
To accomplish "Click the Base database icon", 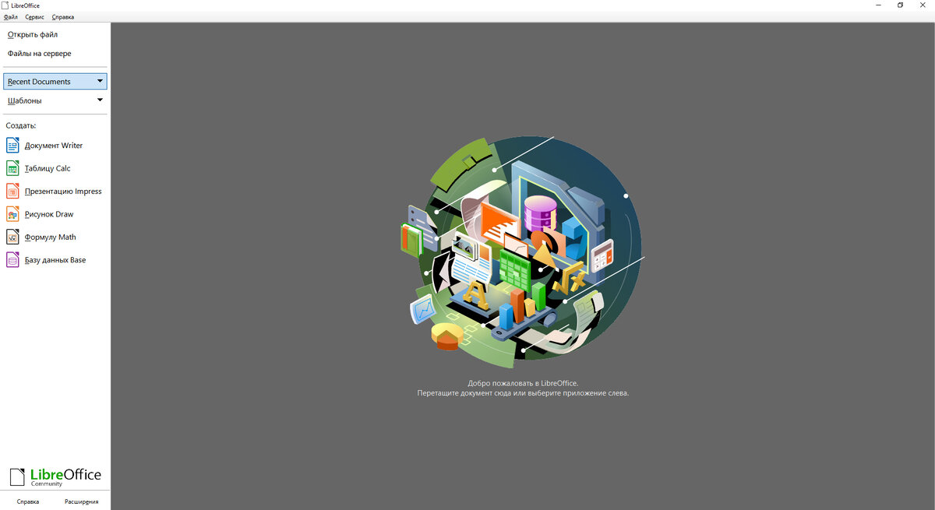I will tap(12, 260).
